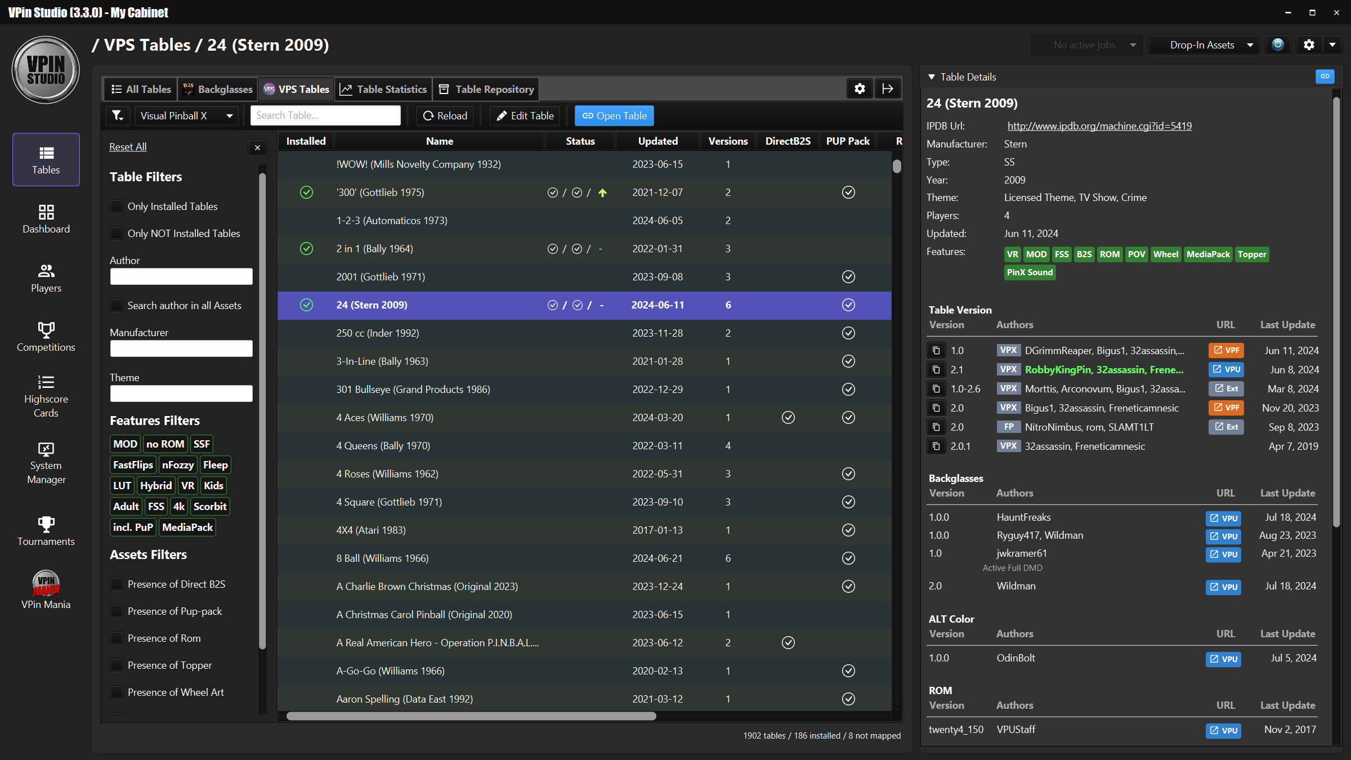Switch to Table Statistics tab
1351x760 pixels.
click(383, 89)
